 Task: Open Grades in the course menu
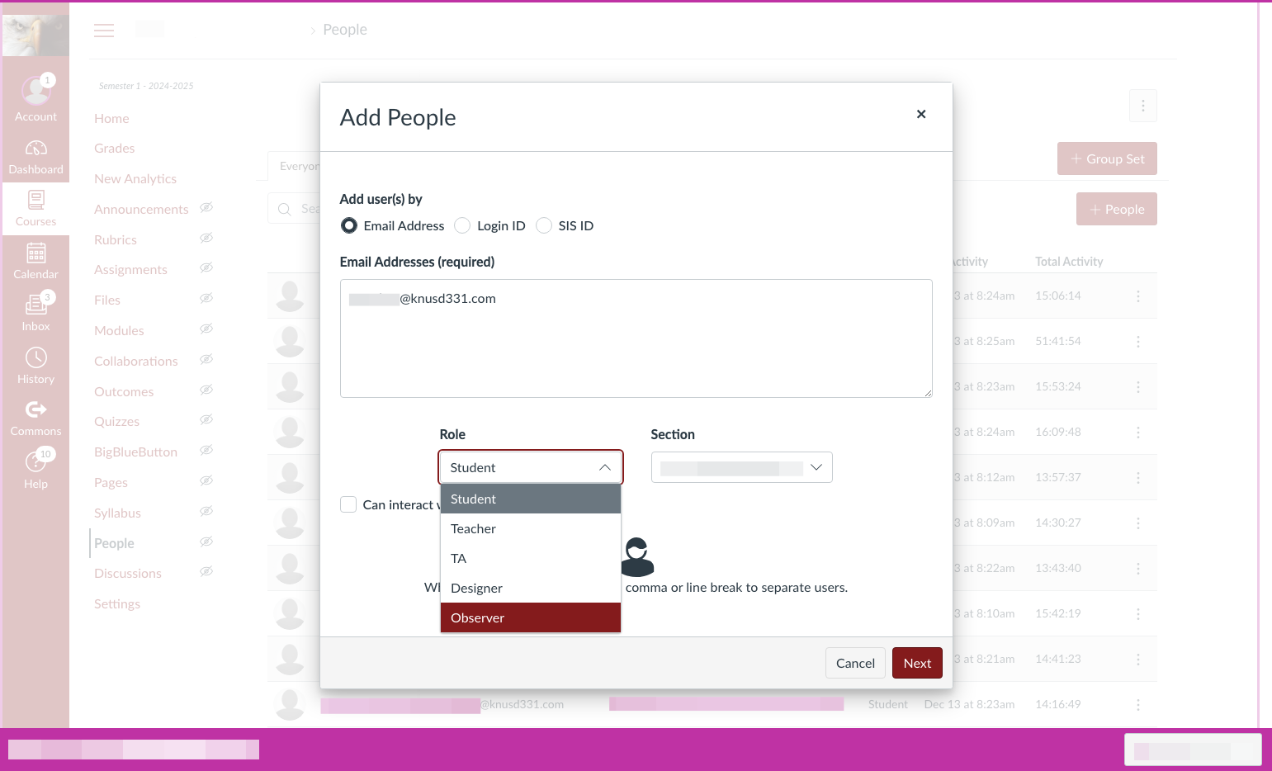click(114, 149)
